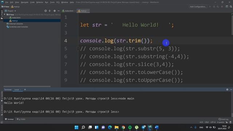Hide the terminal panel with minus icon
233x131 pixels.
click(231, 90)
